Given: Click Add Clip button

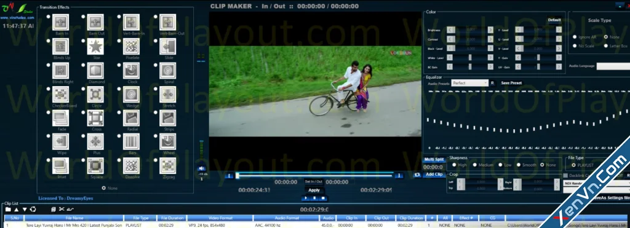Looking at the screenshot, I should [x=434, y=175].
